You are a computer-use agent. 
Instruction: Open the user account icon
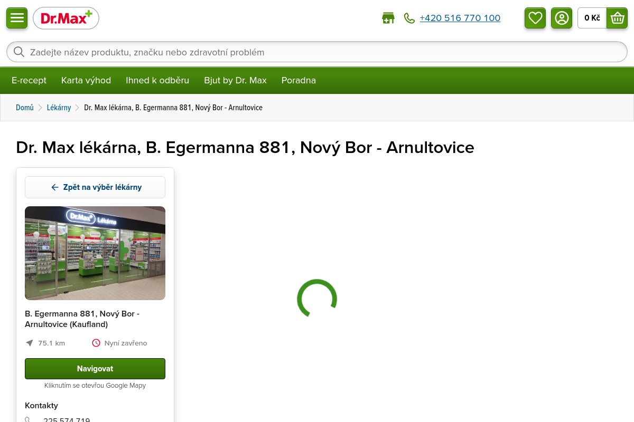[562, 18]
